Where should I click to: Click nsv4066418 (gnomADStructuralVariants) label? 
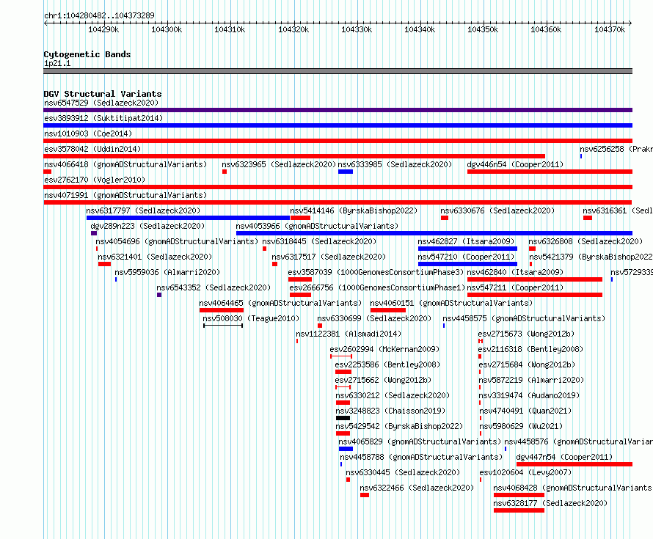[125, 164]
